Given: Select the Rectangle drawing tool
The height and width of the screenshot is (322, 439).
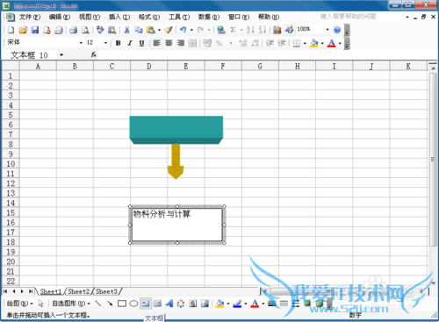Looking at the screenshot, I should [x=122, y=304].
